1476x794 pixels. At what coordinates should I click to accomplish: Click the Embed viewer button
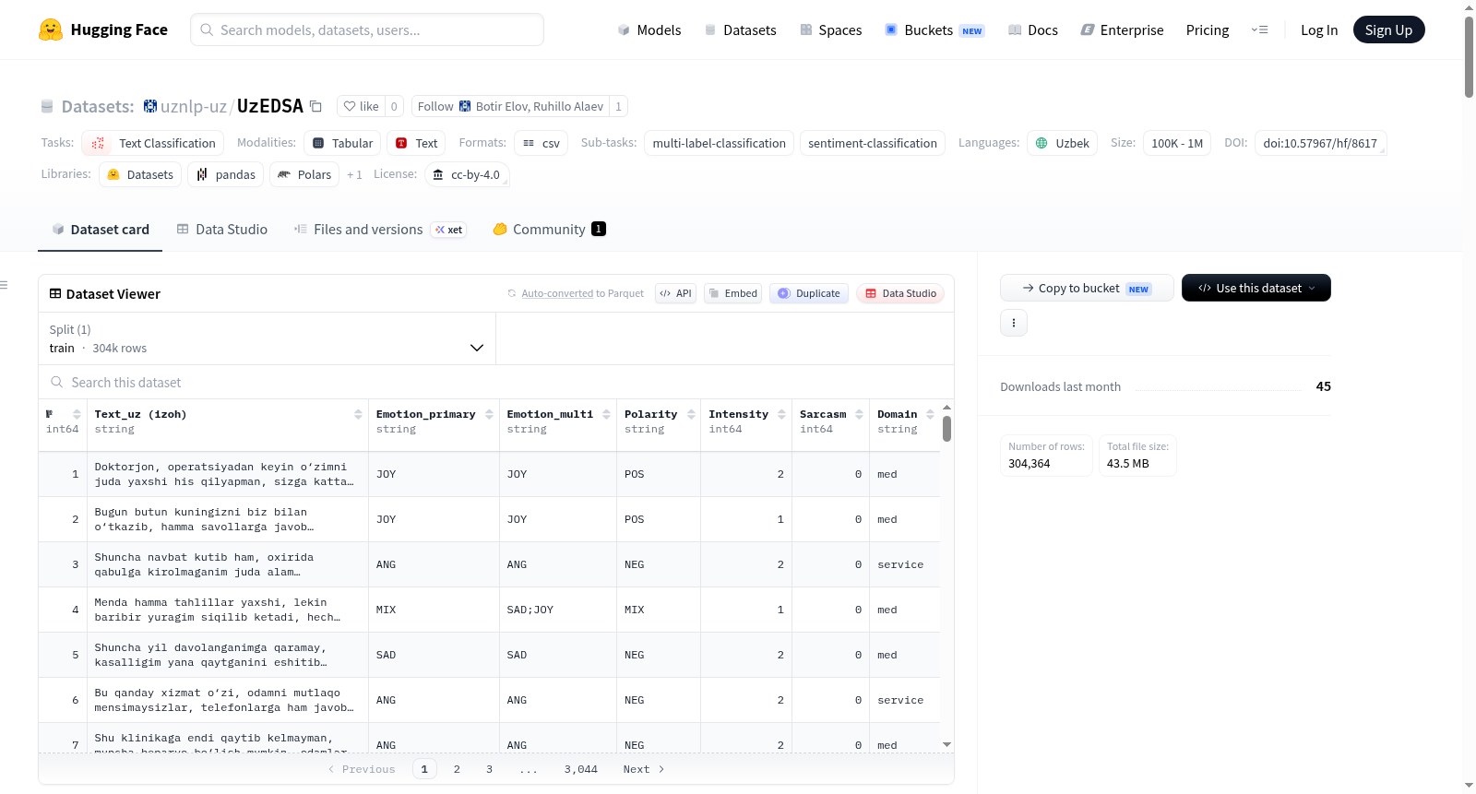pos(732,293)
